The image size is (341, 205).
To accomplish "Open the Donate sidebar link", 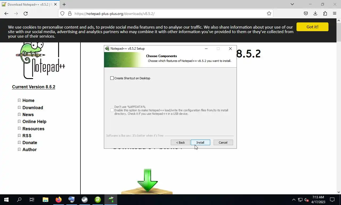I will pyautogui.click(x=30, y=143).
